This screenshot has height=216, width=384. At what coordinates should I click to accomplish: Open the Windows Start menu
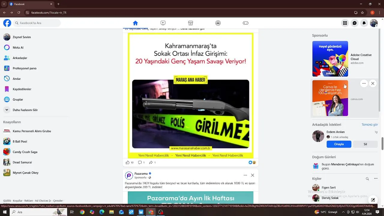click(x=5, y=212)
